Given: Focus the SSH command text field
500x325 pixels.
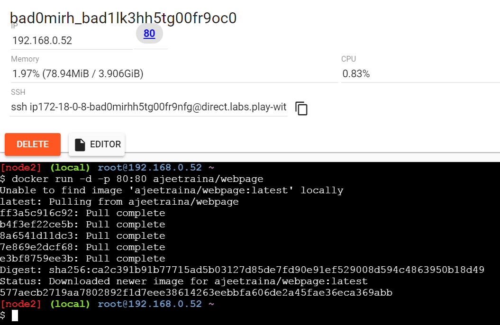Looking at the screenshot, I should coord(149,108).
